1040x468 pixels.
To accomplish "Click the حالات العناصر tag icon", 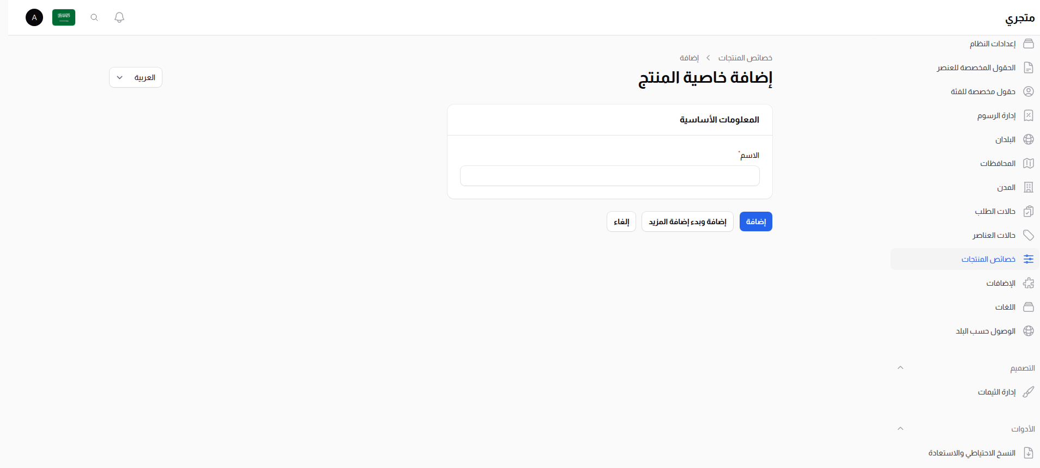I will pos(1029,235).
